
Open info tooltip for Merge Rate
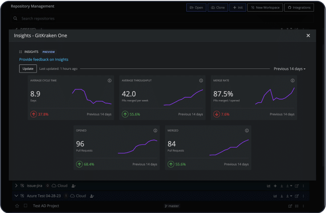(x=293, y=80)
